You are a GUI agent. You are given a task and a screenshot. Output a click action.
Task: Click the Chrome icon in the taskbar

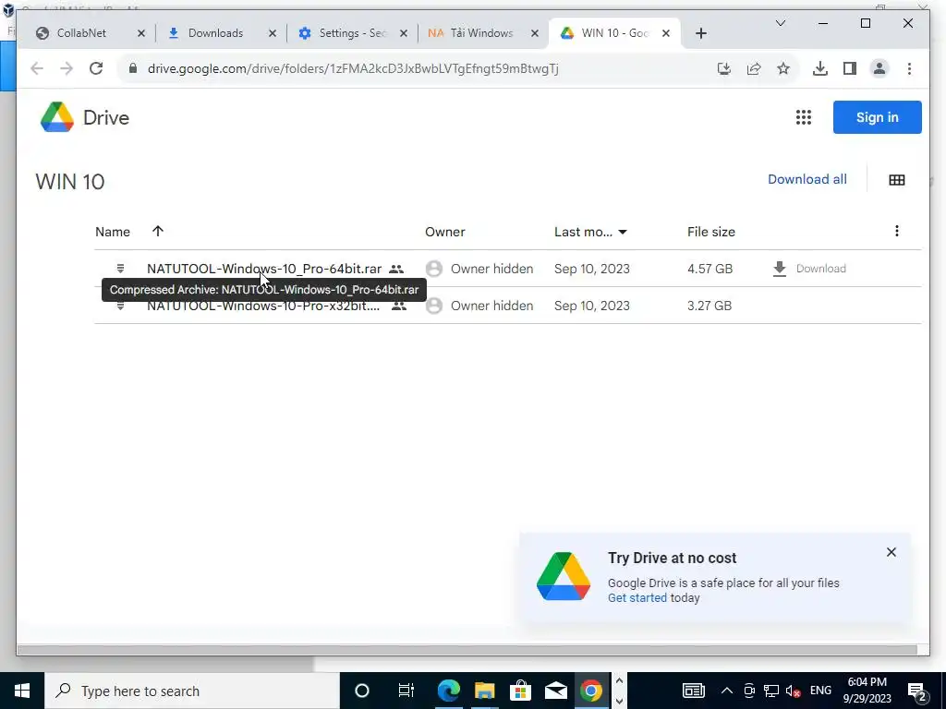(591, 691)
